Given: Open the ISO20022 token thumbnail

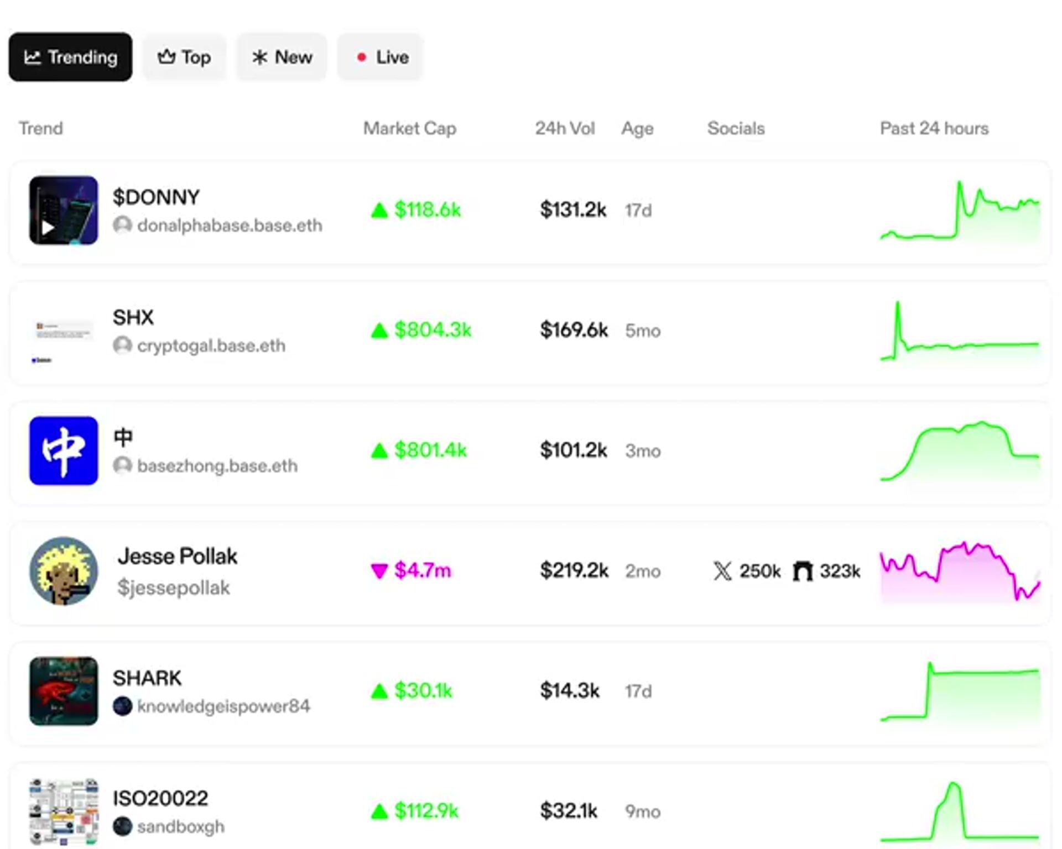Looking at the screenshot, I should (x=64, y=811).
